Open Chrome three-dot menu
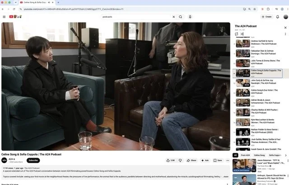Image resolution: width=289 pixels, height=185 pixels. [x=288, y=9]
